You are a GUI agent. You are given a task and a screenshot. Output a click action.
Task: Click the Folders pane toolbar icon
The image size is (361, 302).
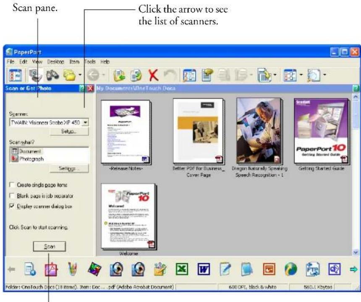coord(16,75)
